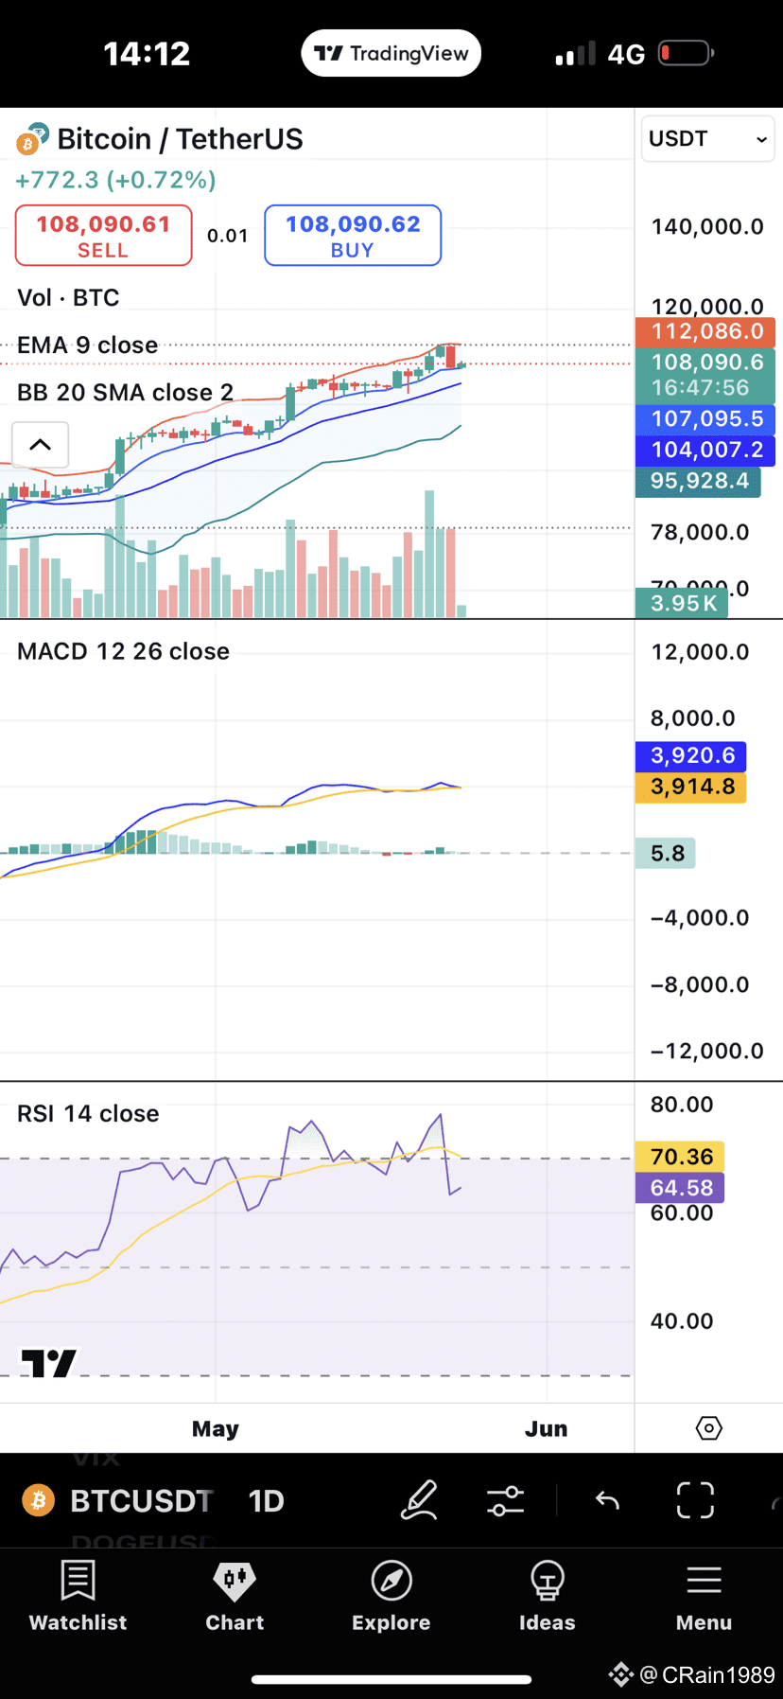Viewport: 783px width, 1699px height.
Task: Tap the 95,928.4 lower band label
Action: click(x=697, y=481)
